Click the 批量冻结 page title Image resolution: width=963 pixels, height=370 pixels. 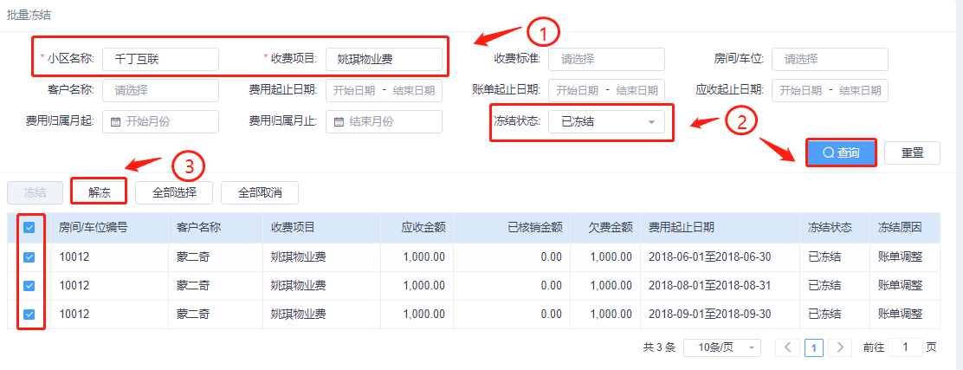coord(29,16)
